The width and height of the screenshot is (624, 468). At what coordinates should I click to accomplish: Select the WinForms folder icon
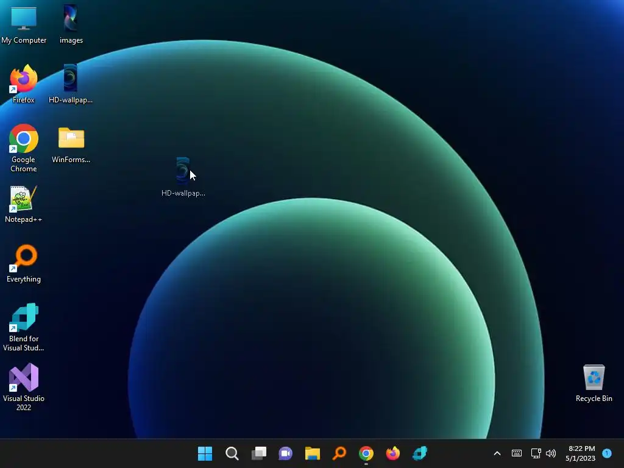71,145
